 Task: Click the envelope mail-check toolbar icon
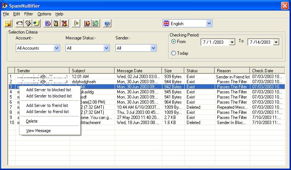[19, 23]
